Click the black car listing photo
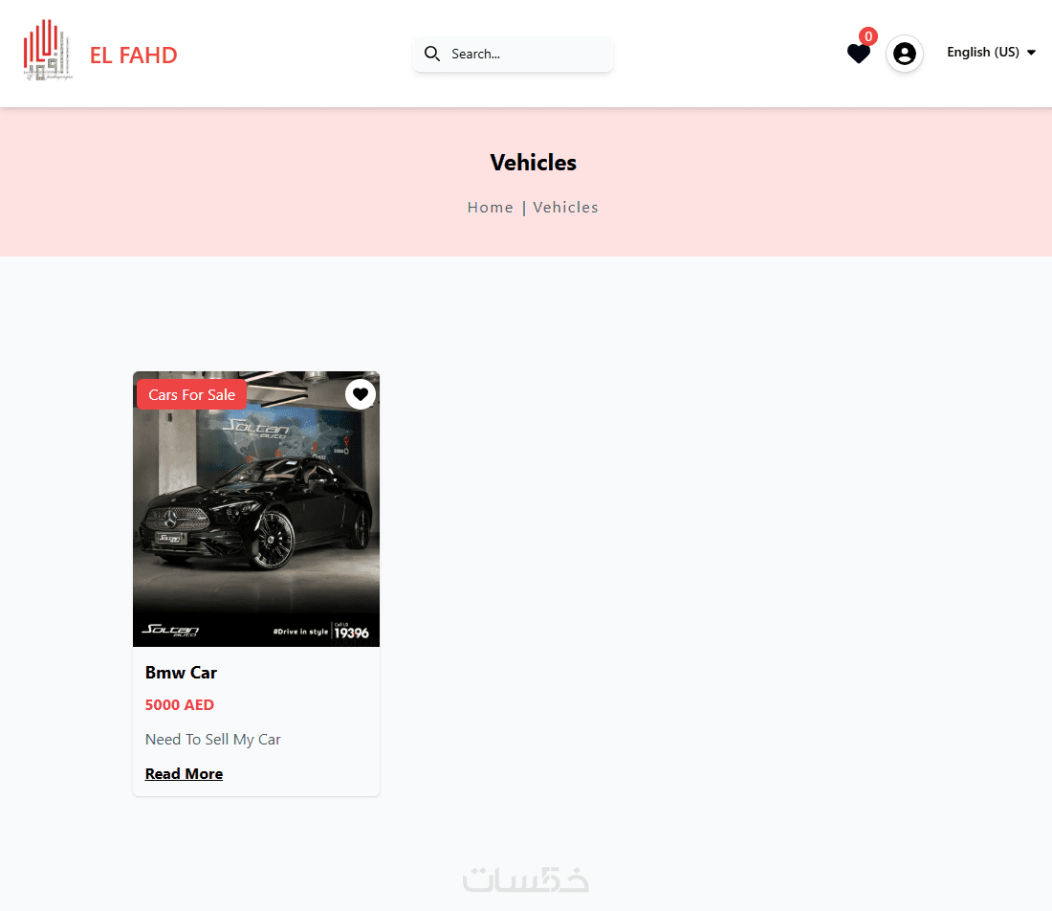Screen dimensions: 1052x911 (256, 509)
